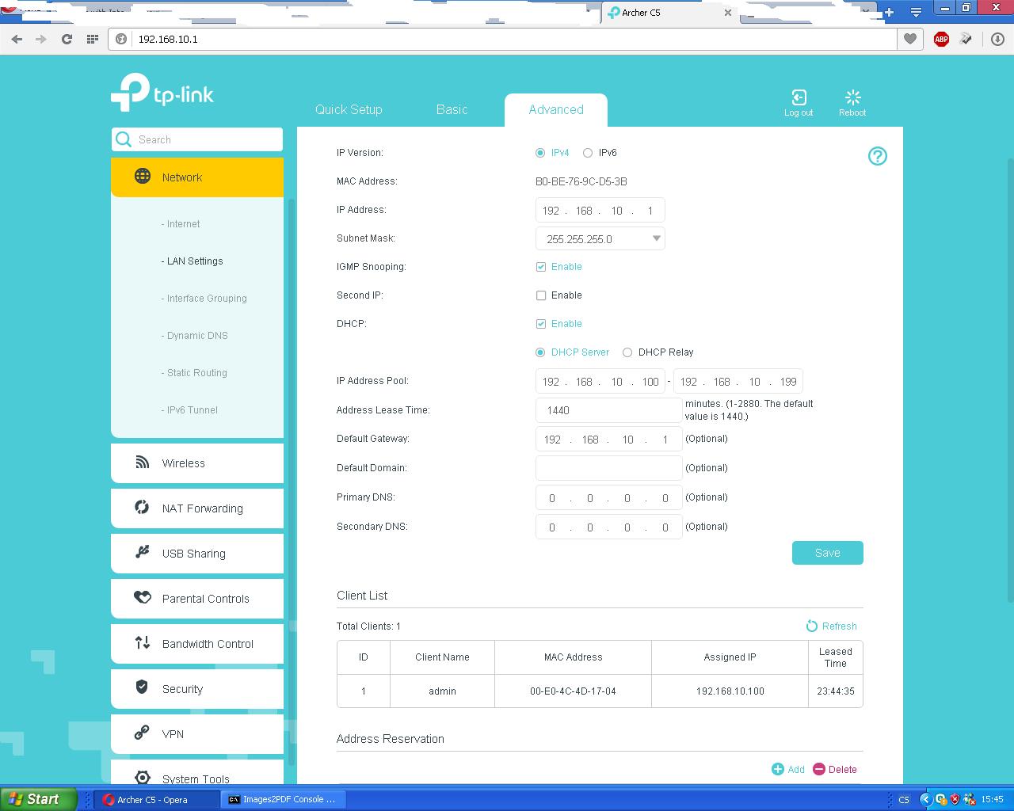Select the DHCP Relay option
The image size is (1014, 811).
(x=627, y=352)
